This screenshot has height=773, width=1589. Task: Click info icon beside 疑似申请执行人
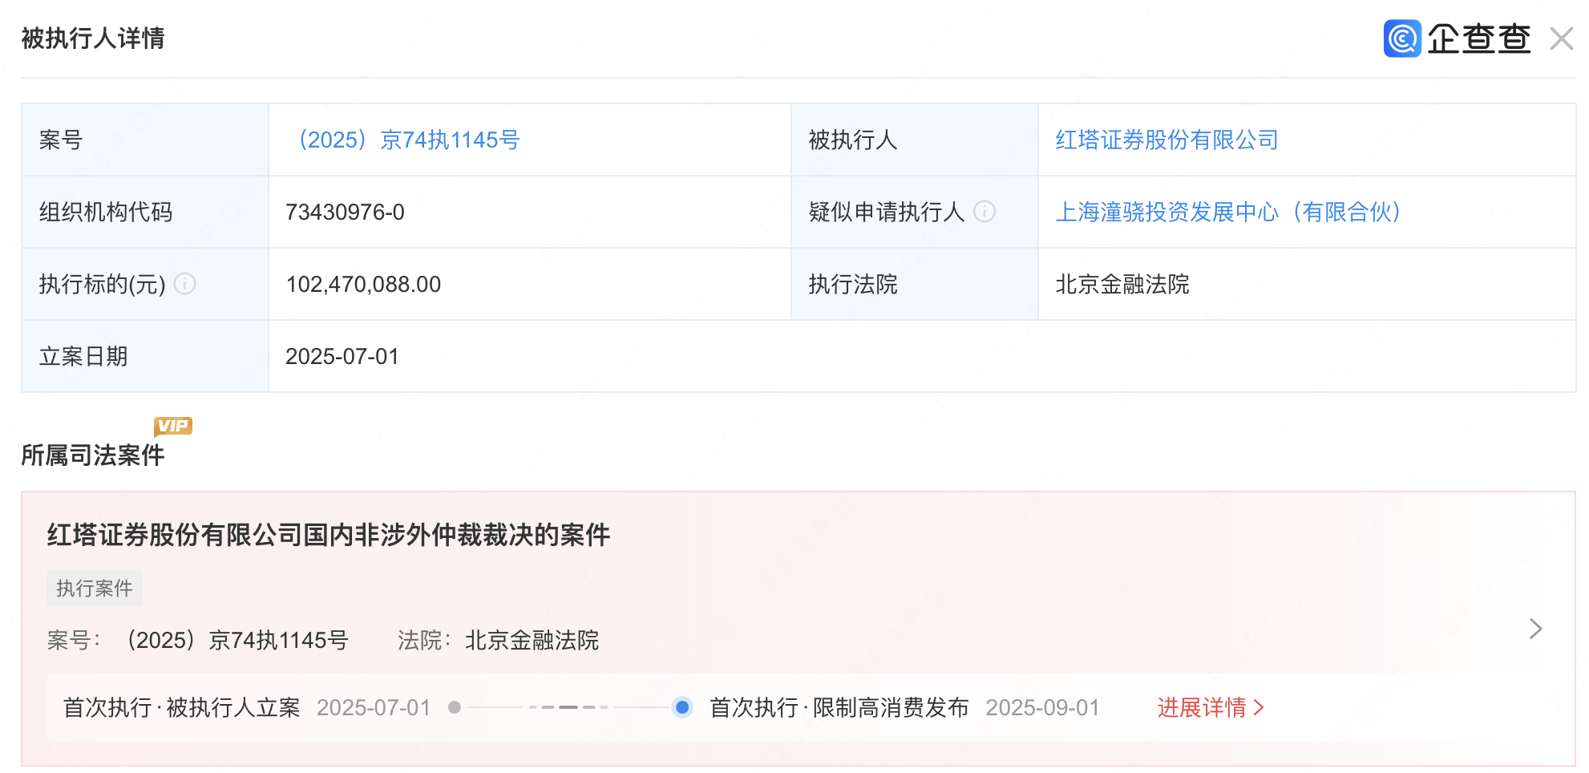pos(985,212)
